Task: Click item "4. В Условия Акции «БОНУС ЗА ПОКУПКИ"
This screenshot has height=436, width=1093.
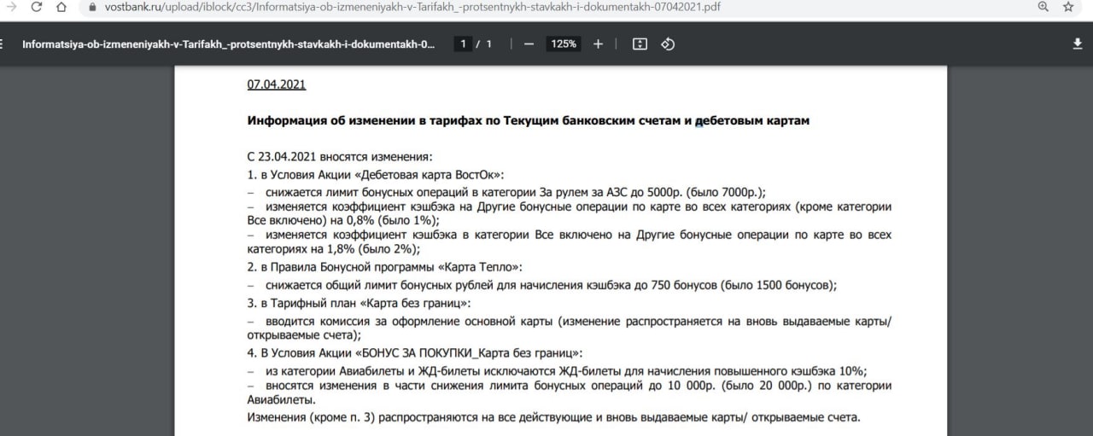Action: (x=416, y=353)
